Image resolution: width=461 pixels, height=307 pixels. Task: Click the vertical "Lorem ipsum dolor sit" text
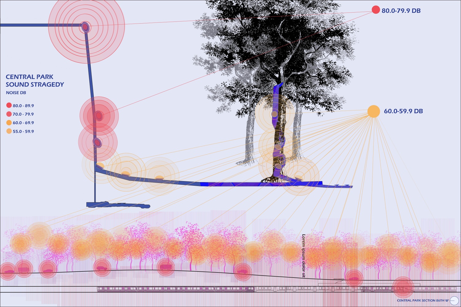(x=304, y=256)
